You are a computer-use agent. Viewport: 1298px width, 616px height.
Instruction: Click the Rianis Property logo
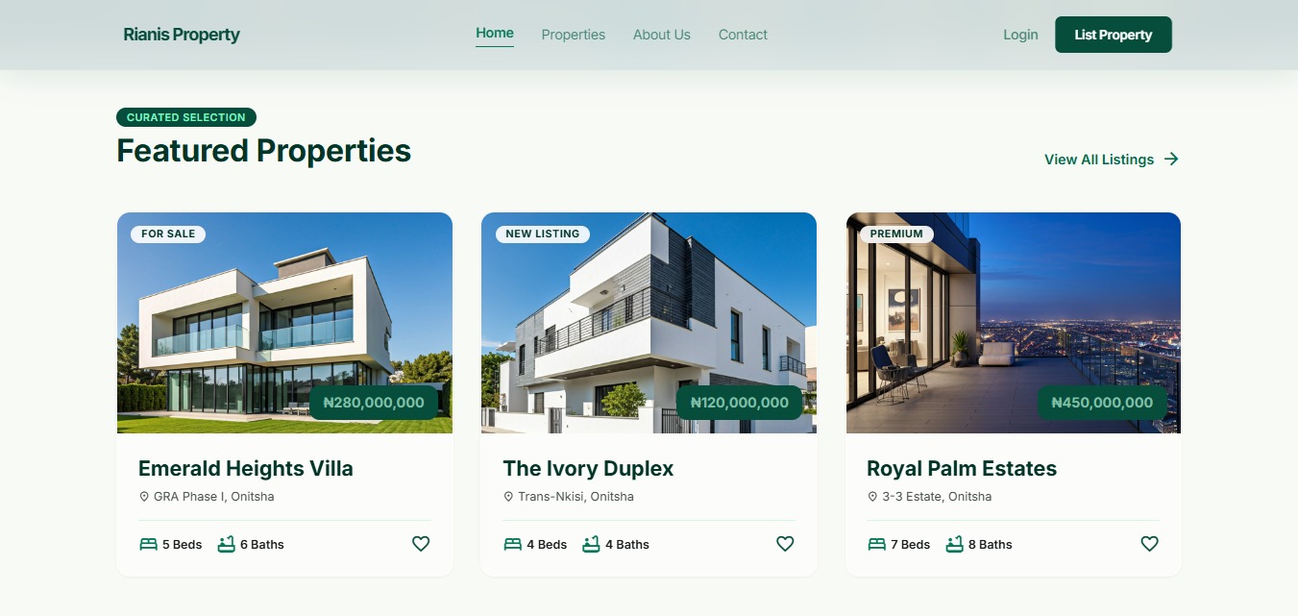point(182,35)
